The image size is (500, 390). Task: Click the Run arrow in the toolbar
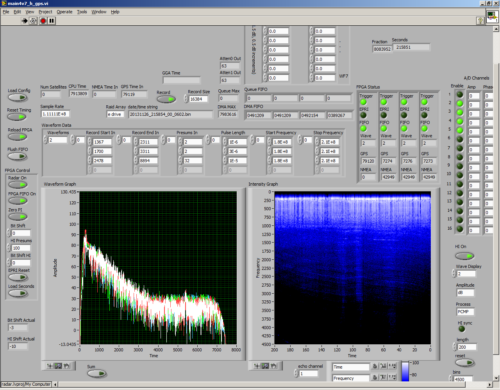point(25,21)
